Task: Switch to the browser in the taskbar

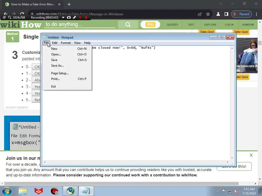Action: 70,191
